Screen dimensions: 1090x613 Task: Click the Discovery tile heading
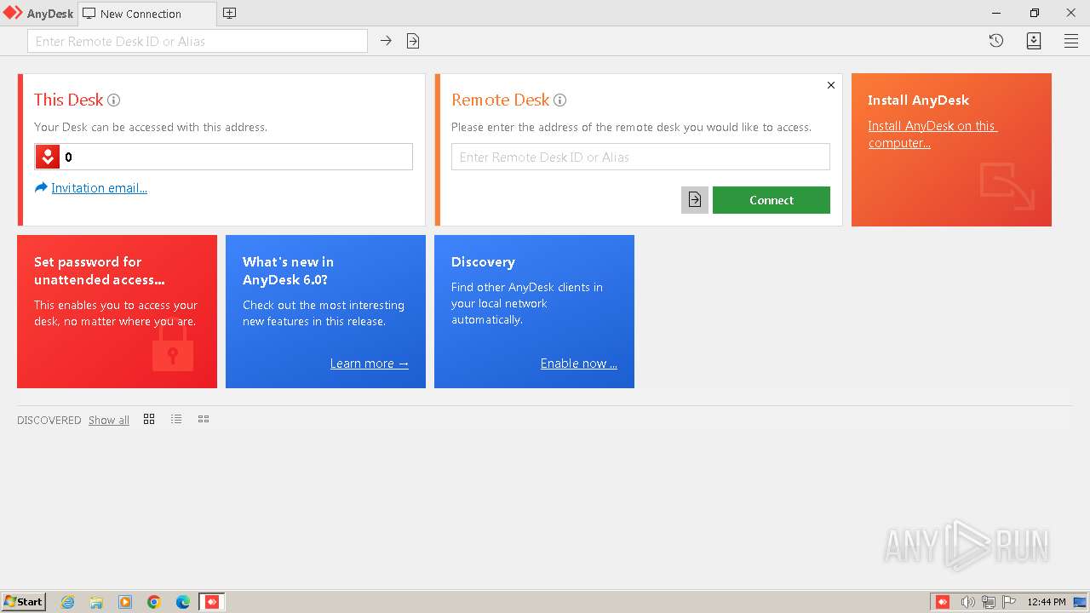click(x=483, y=262)
